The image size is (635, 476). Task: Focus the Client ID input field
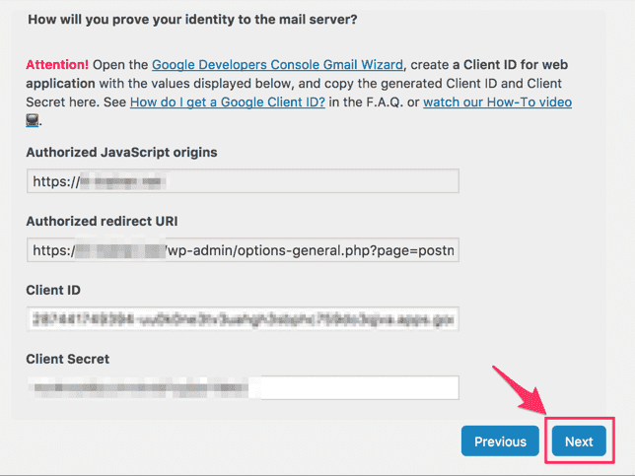click(243, 319)
